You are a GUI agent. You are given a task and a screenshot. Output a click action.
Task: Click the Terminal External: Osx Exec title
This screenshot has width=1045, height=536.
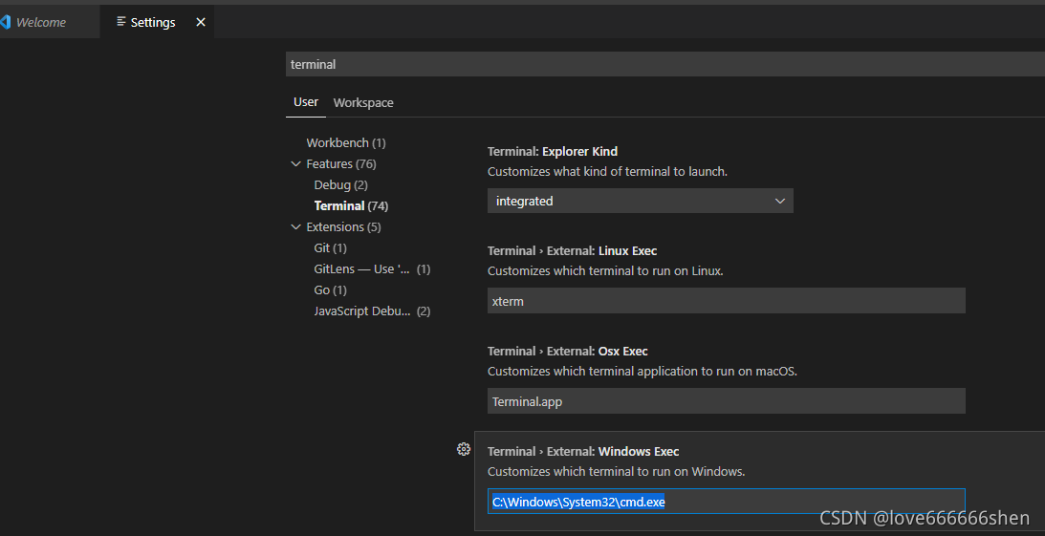coord(568,351)
